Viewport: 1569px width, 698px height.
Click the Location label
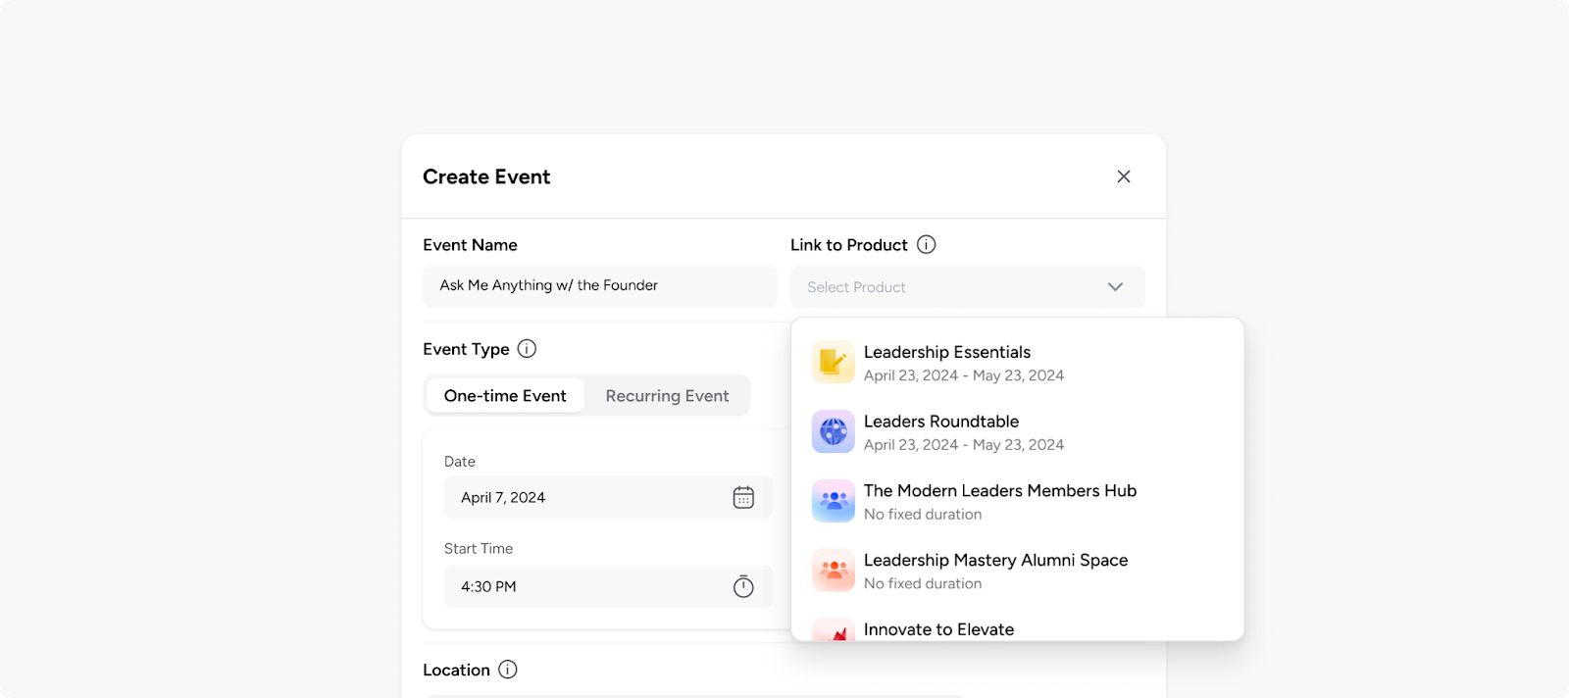click(456, 671)
